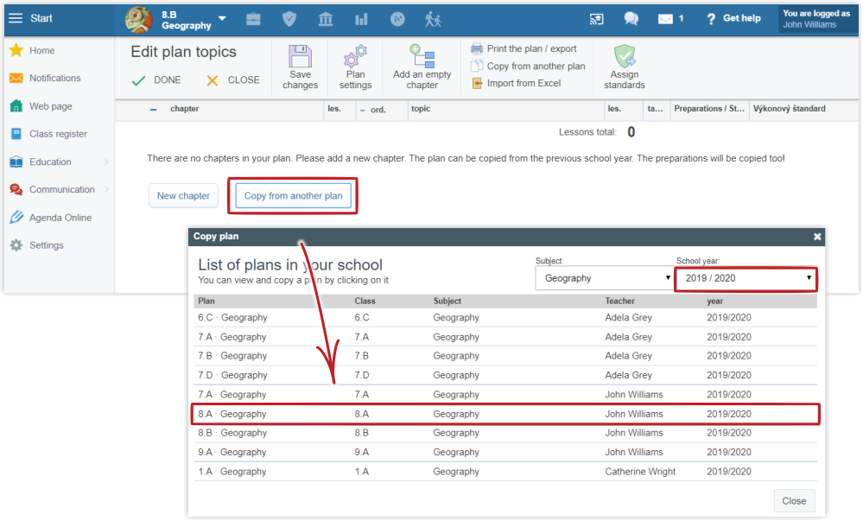Open the messages envelope icon in header
This screenshot has width=863, height=521.
pos(665,18)
